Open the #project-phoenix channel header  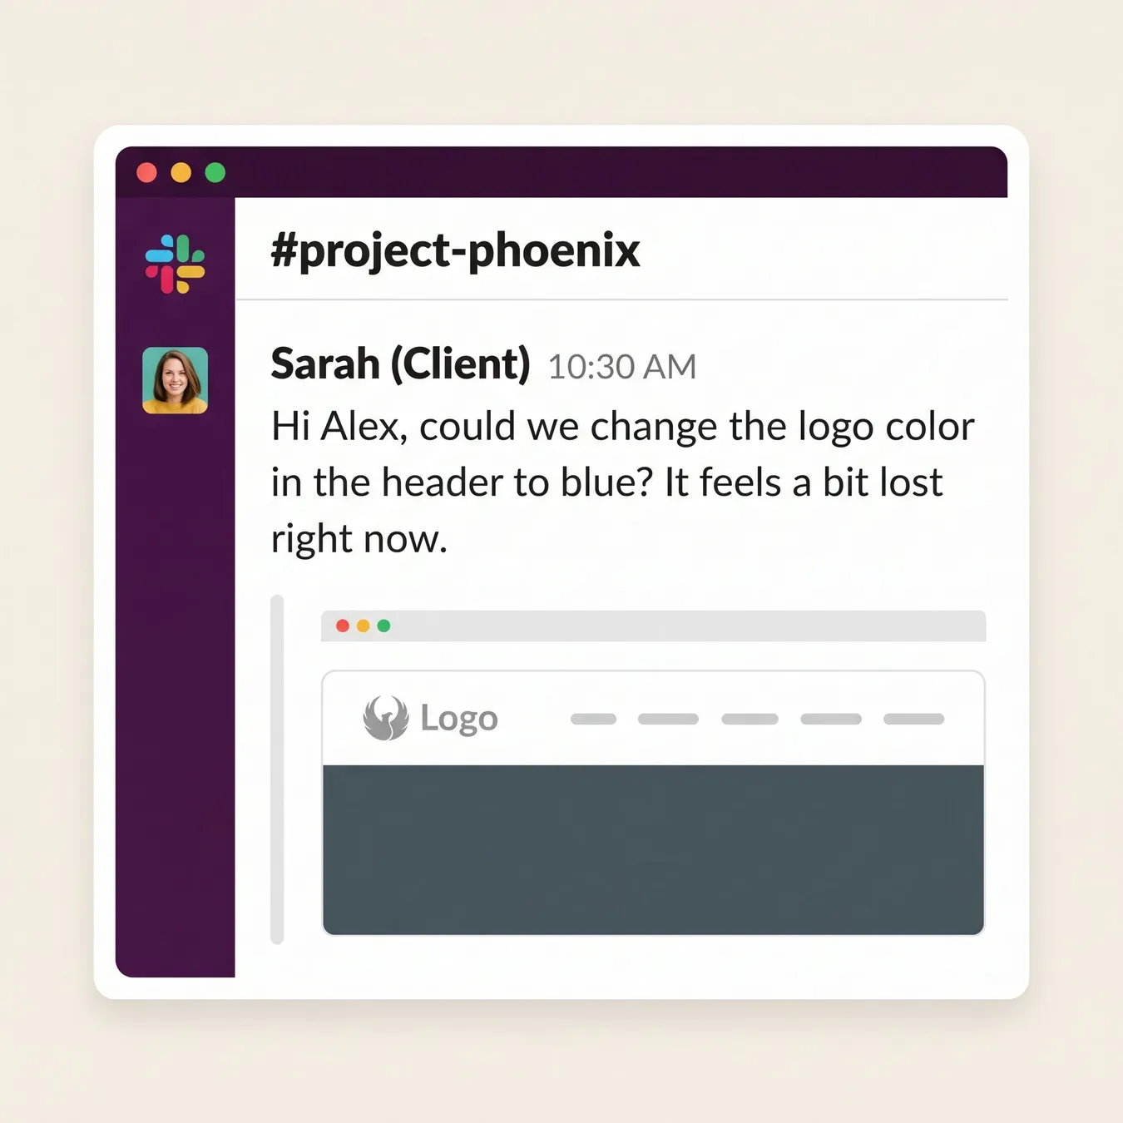pos(455,250)
